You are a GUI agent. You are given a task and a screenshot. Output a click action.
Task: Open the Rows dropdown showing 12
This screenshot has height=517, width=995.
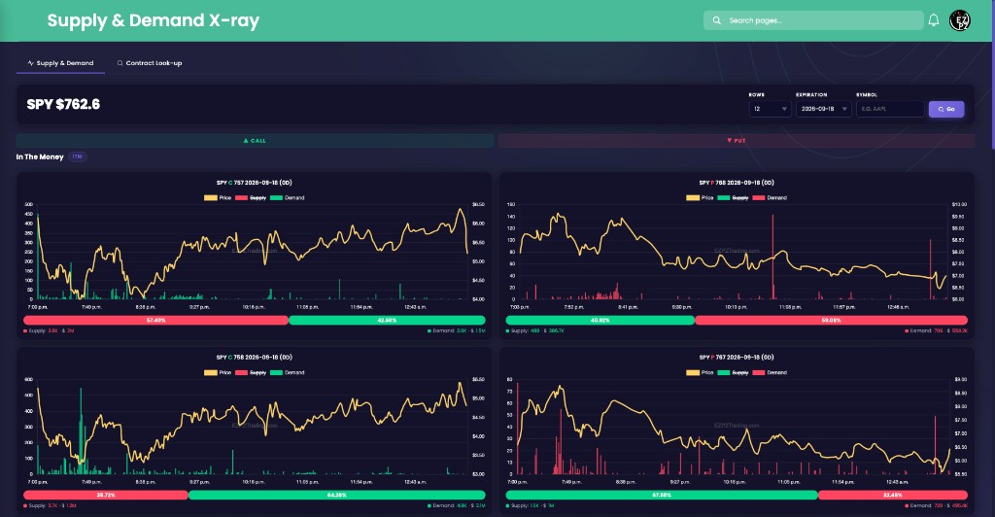(770, 109)
